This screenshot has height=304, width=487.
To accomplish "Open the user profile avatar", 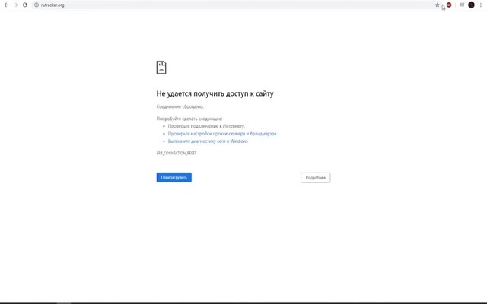I will tap(471, 5).
